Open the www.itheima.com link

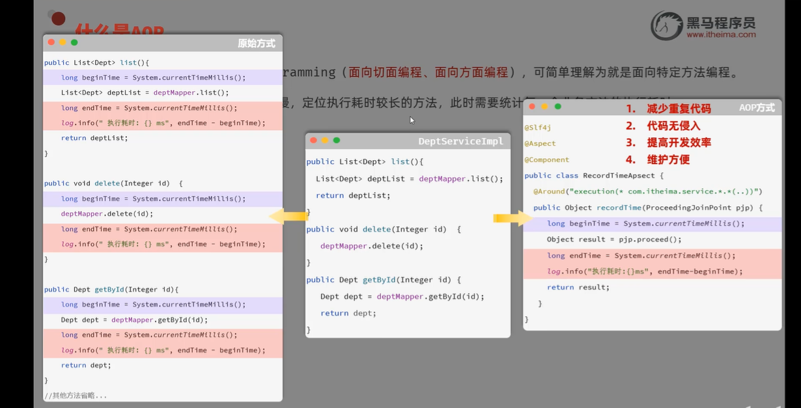pos(721,35)
